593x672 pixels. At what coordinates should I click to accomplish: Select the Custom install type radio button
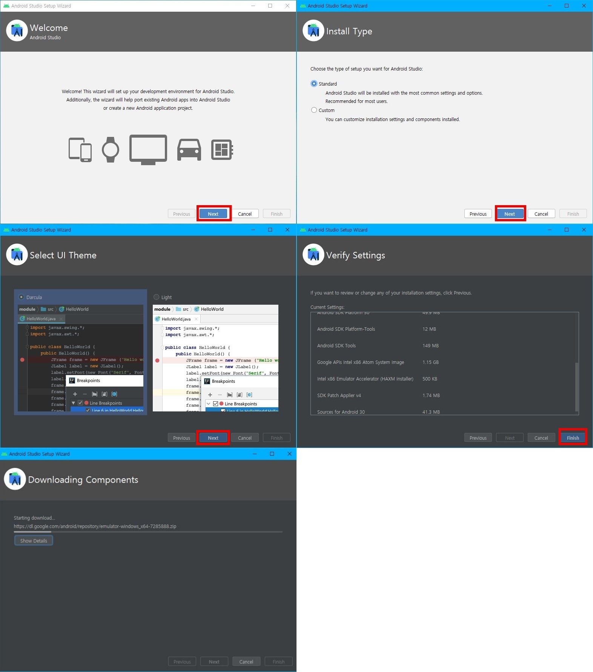point(314,110)
